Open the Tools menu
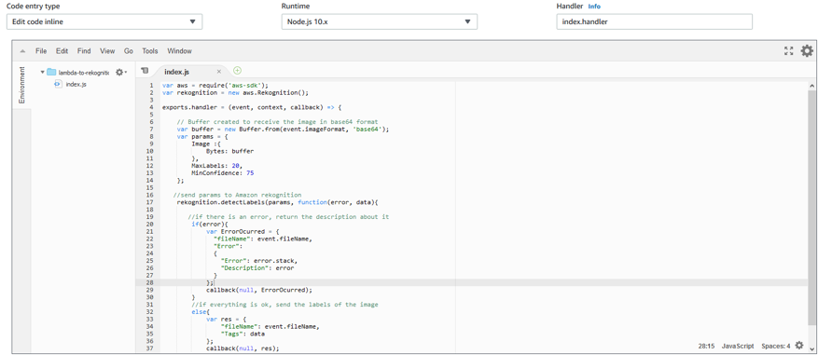The height and width of the screenshot is (355, 818). click(x=150, y=51)
